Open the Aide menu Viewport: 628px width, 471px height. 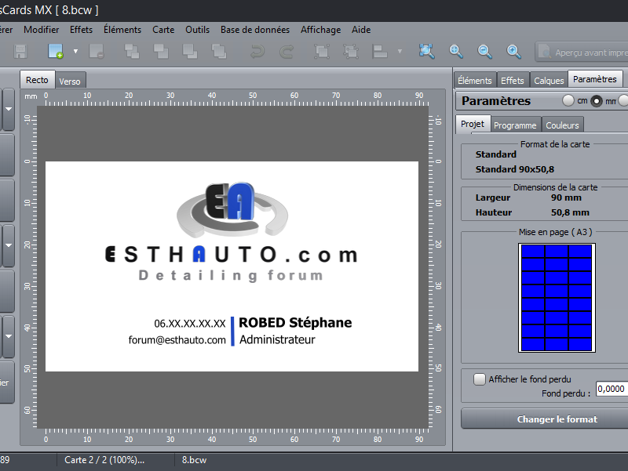(361, 30)
